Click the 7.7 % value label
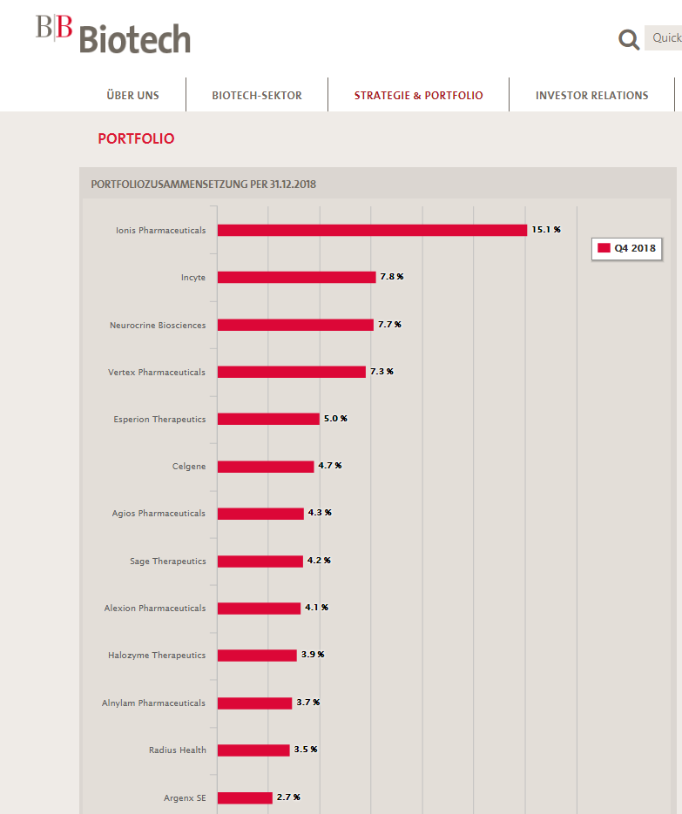The height and width of the screenshot is (814, 682). point(389,325)
